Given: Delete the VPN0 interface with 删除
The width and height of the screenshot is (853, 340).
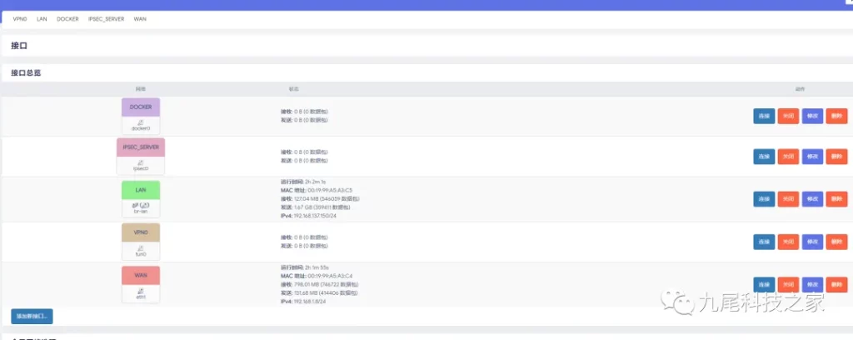Looking at the screenshot, I should pyautogui.click(x=836, y=241).
